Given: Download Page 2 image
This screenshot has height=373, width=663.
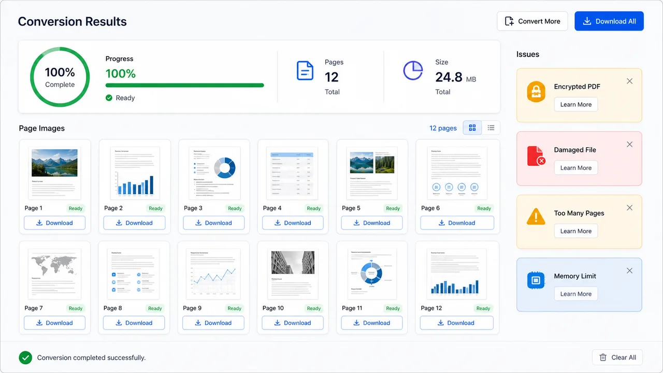Looking at the screenshot, I should pyautogui.click(x=134, y=223).
